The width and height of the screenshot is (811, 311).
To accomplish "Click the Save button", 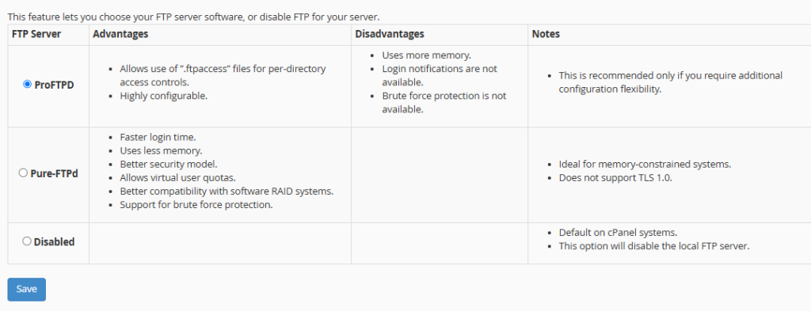I will [26, 290].
